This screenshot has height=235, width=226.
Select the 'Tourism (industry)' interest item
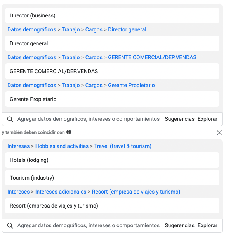point(112,178)
